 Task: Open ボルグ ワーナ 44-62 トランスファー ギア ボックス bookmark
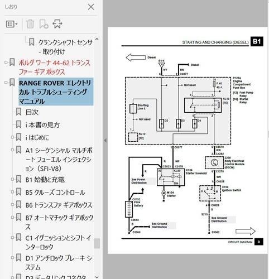pos(55,67)
